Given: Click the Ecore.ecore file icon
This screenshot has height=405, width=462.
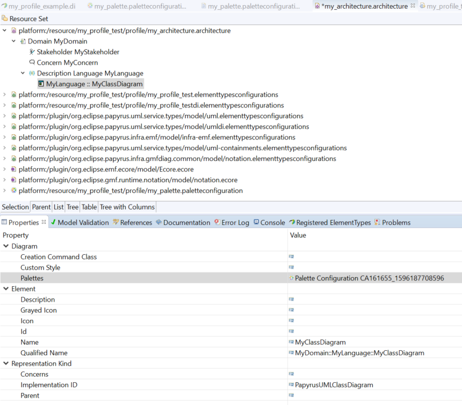Looking at the screenshot, I should [x=14, y=169].
